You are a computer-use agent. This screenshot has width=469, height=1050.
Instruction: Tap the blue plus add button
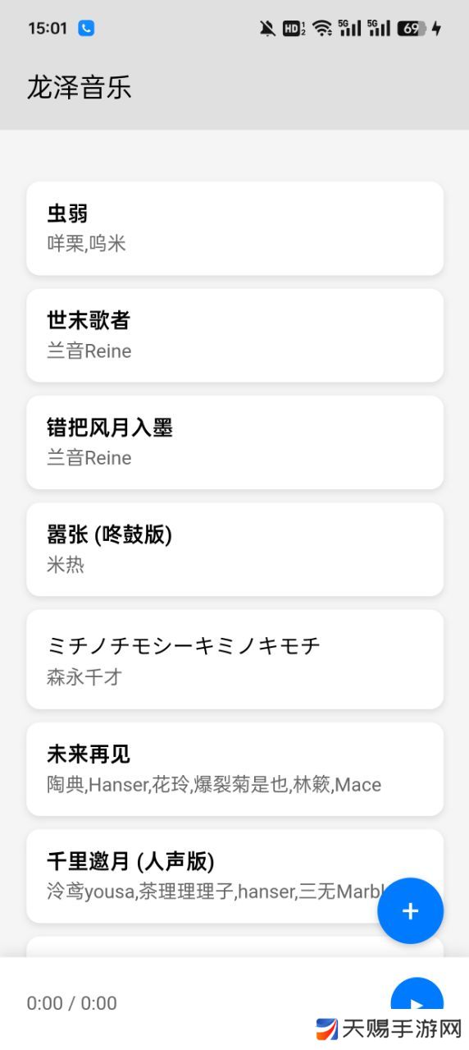(x=410, y=910)
